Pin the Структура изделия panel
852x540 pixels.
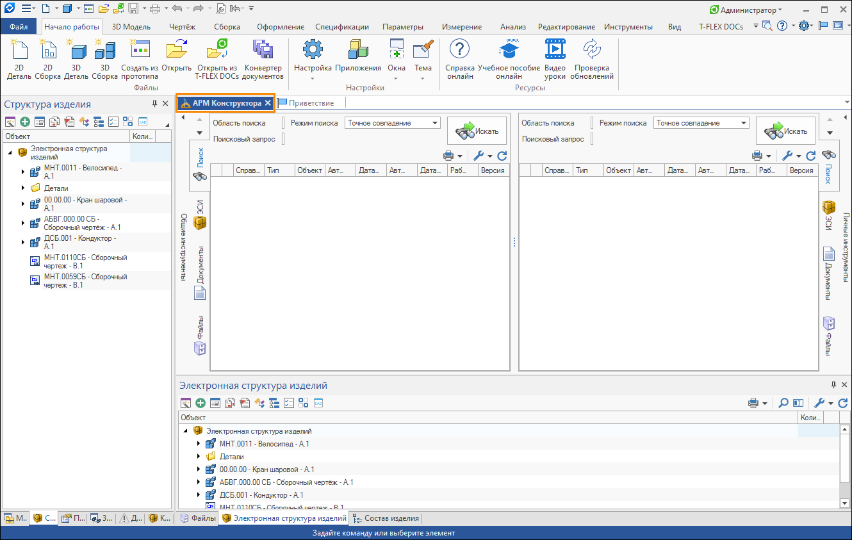coord(154,104)
